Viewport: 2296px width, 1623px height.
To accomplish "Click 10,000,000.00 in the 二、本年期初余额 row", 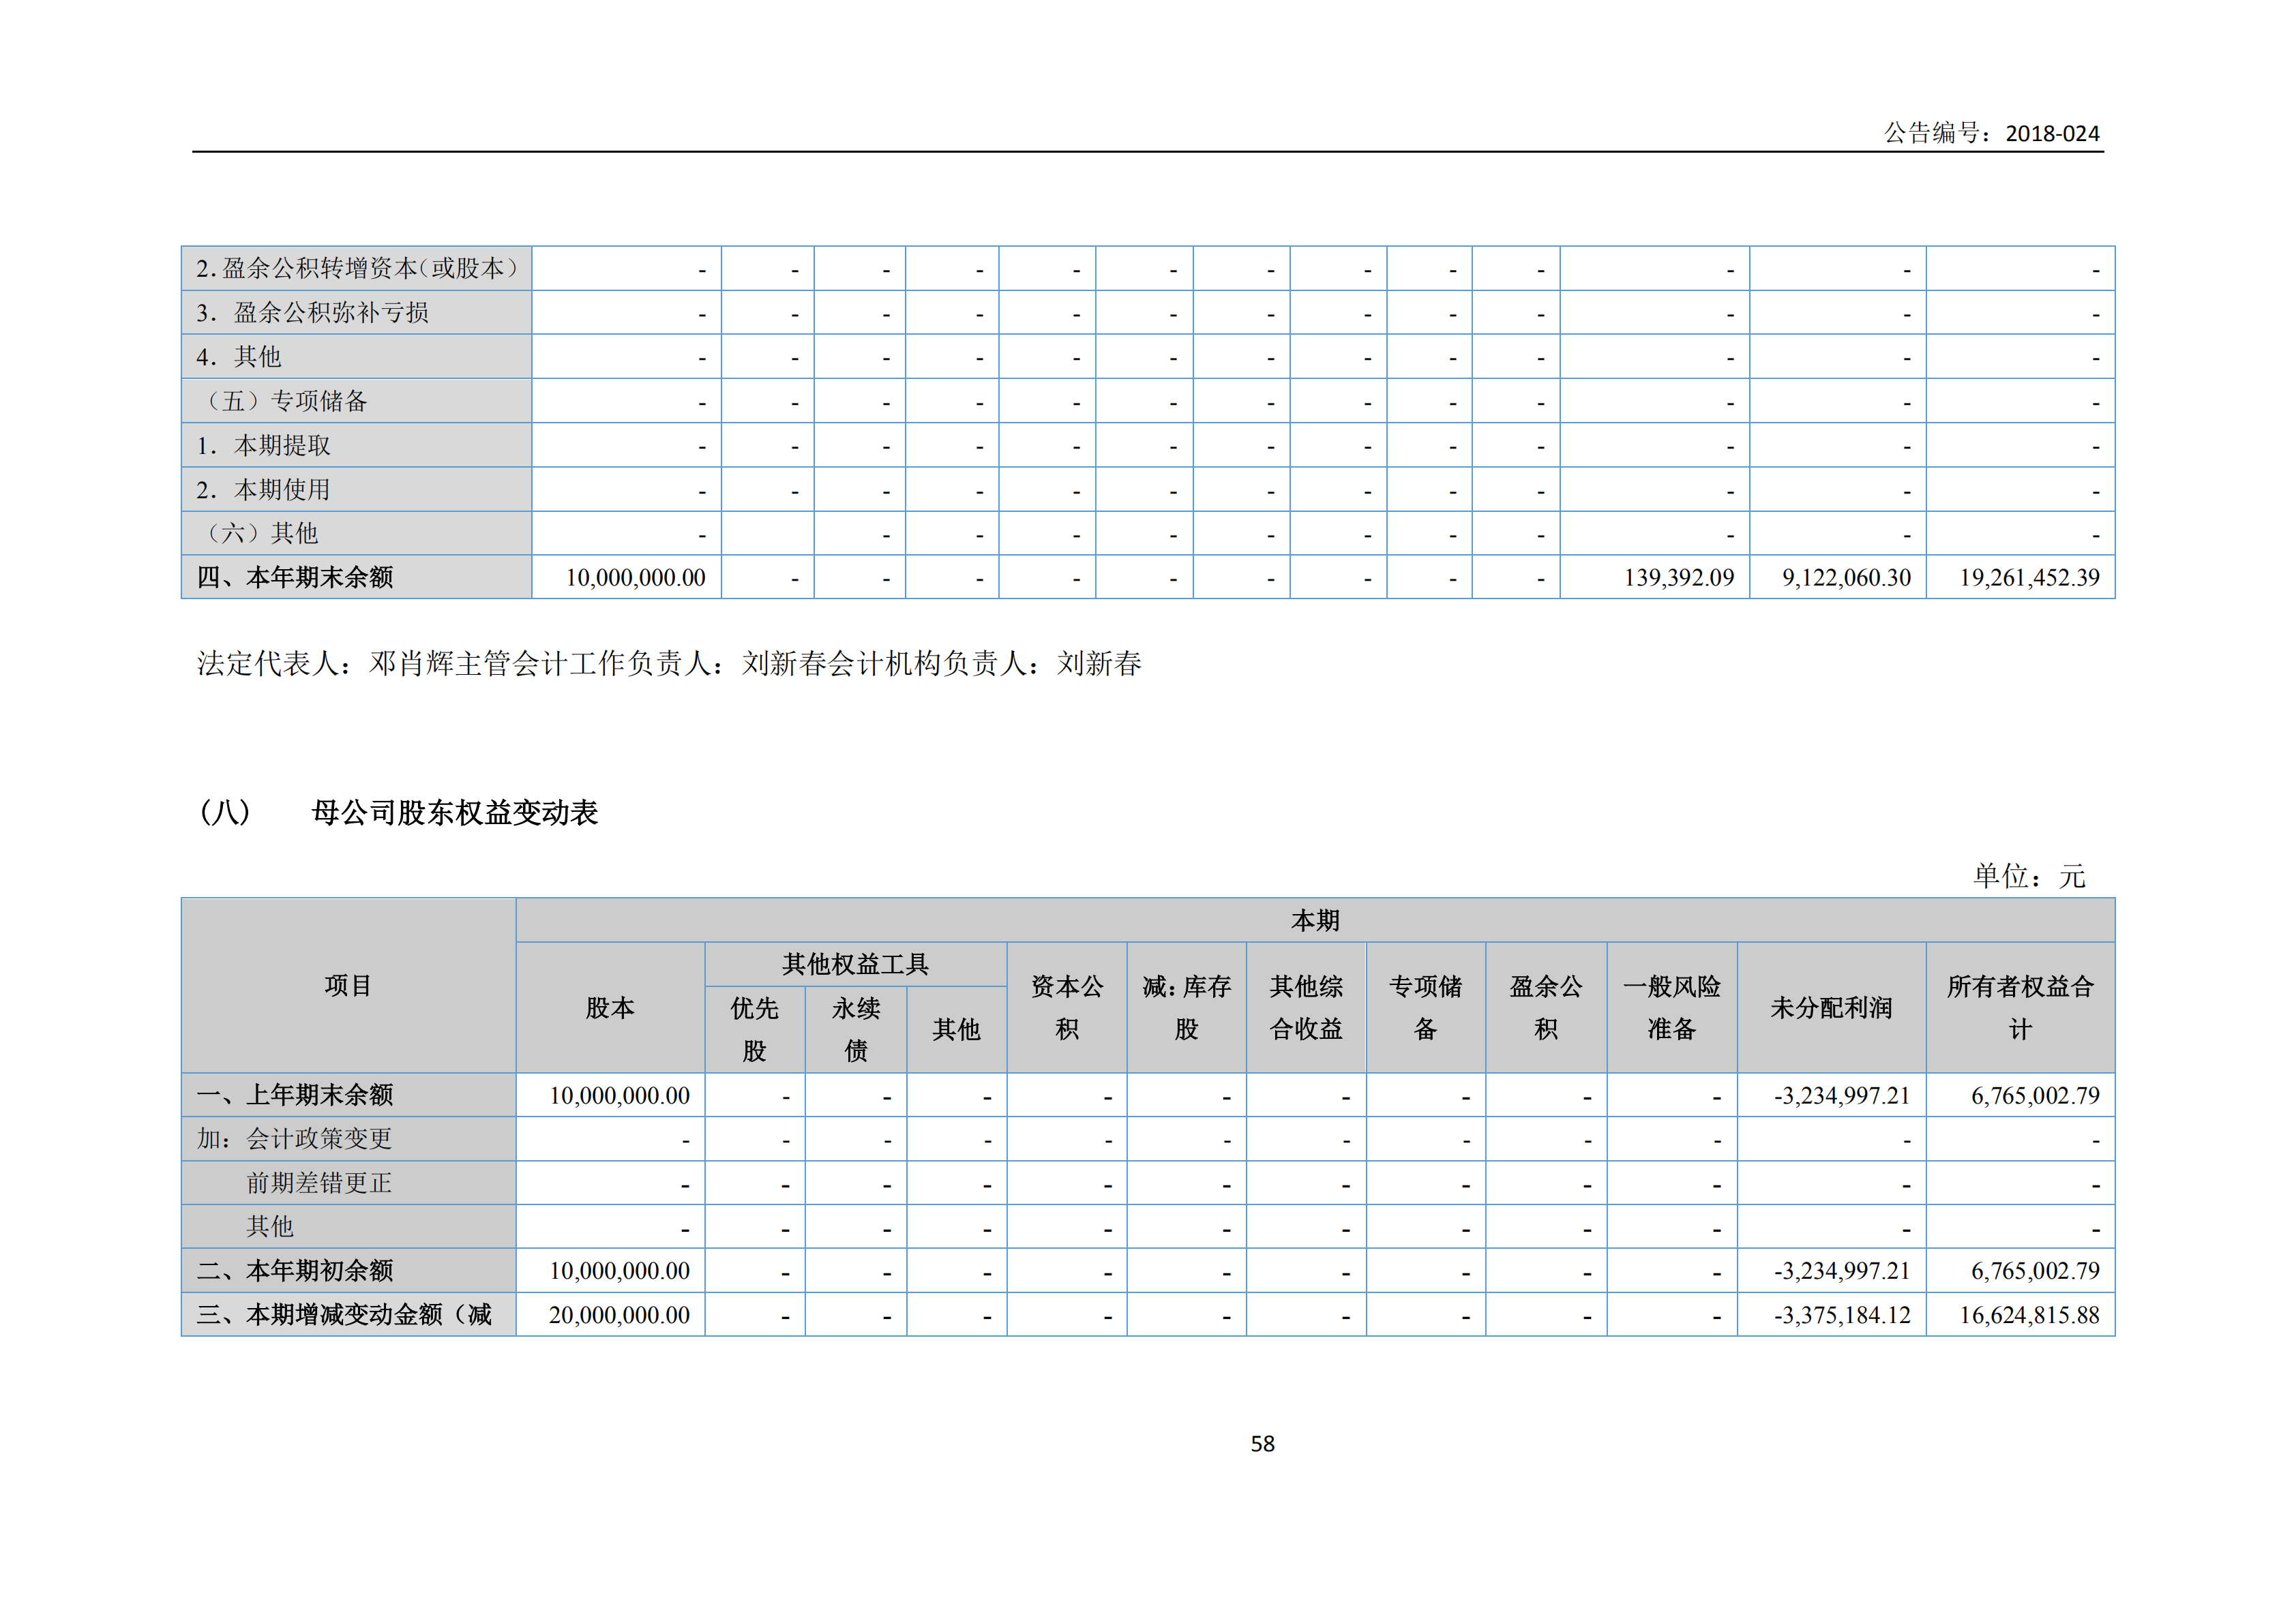I will tap(620, 1271).
